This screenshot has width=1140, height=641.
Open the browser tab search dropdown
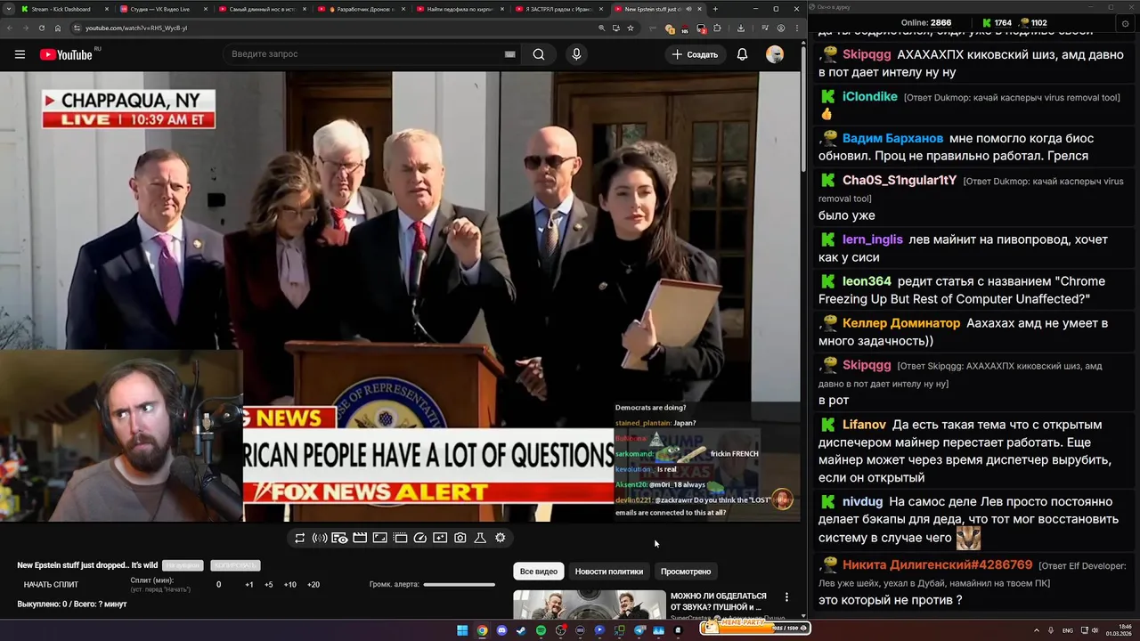pyautogui.click(x=9, y=9)
